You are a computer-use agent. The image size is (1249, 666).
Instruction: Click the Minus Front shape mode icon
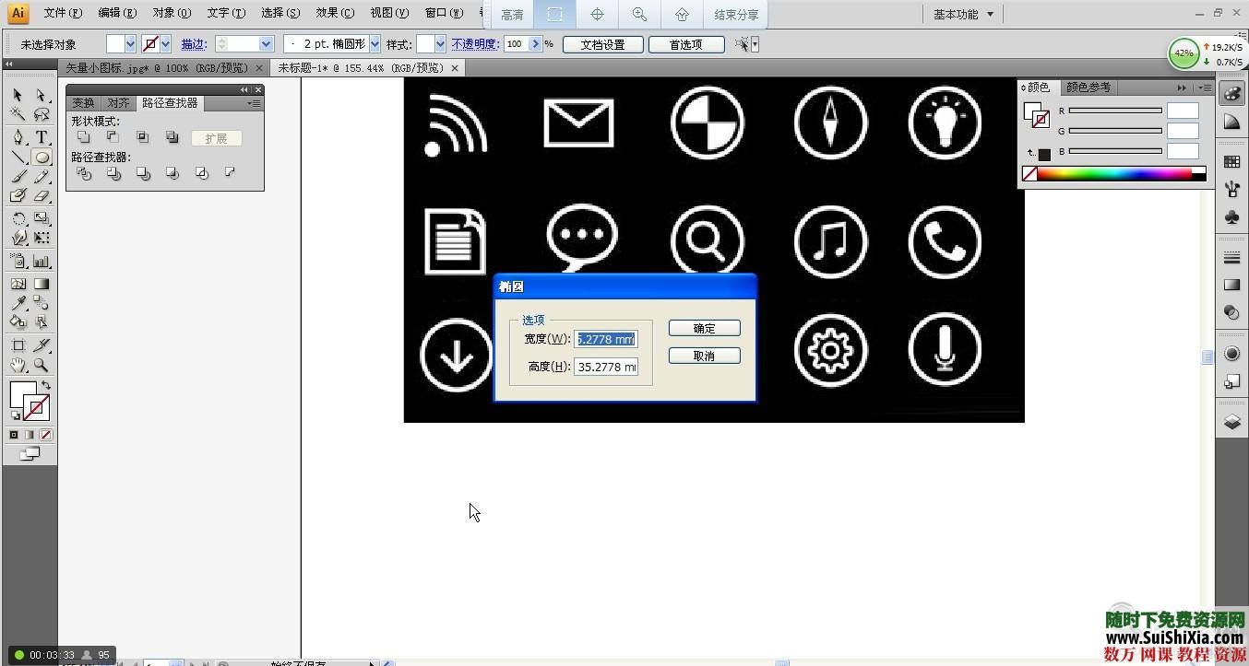coord(113,137)
